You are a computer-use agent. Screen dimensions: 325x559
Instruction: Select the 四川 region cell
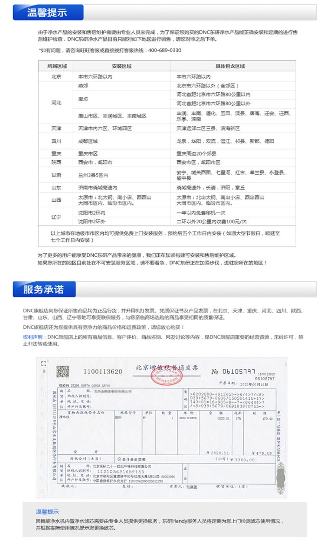[56, 141]
